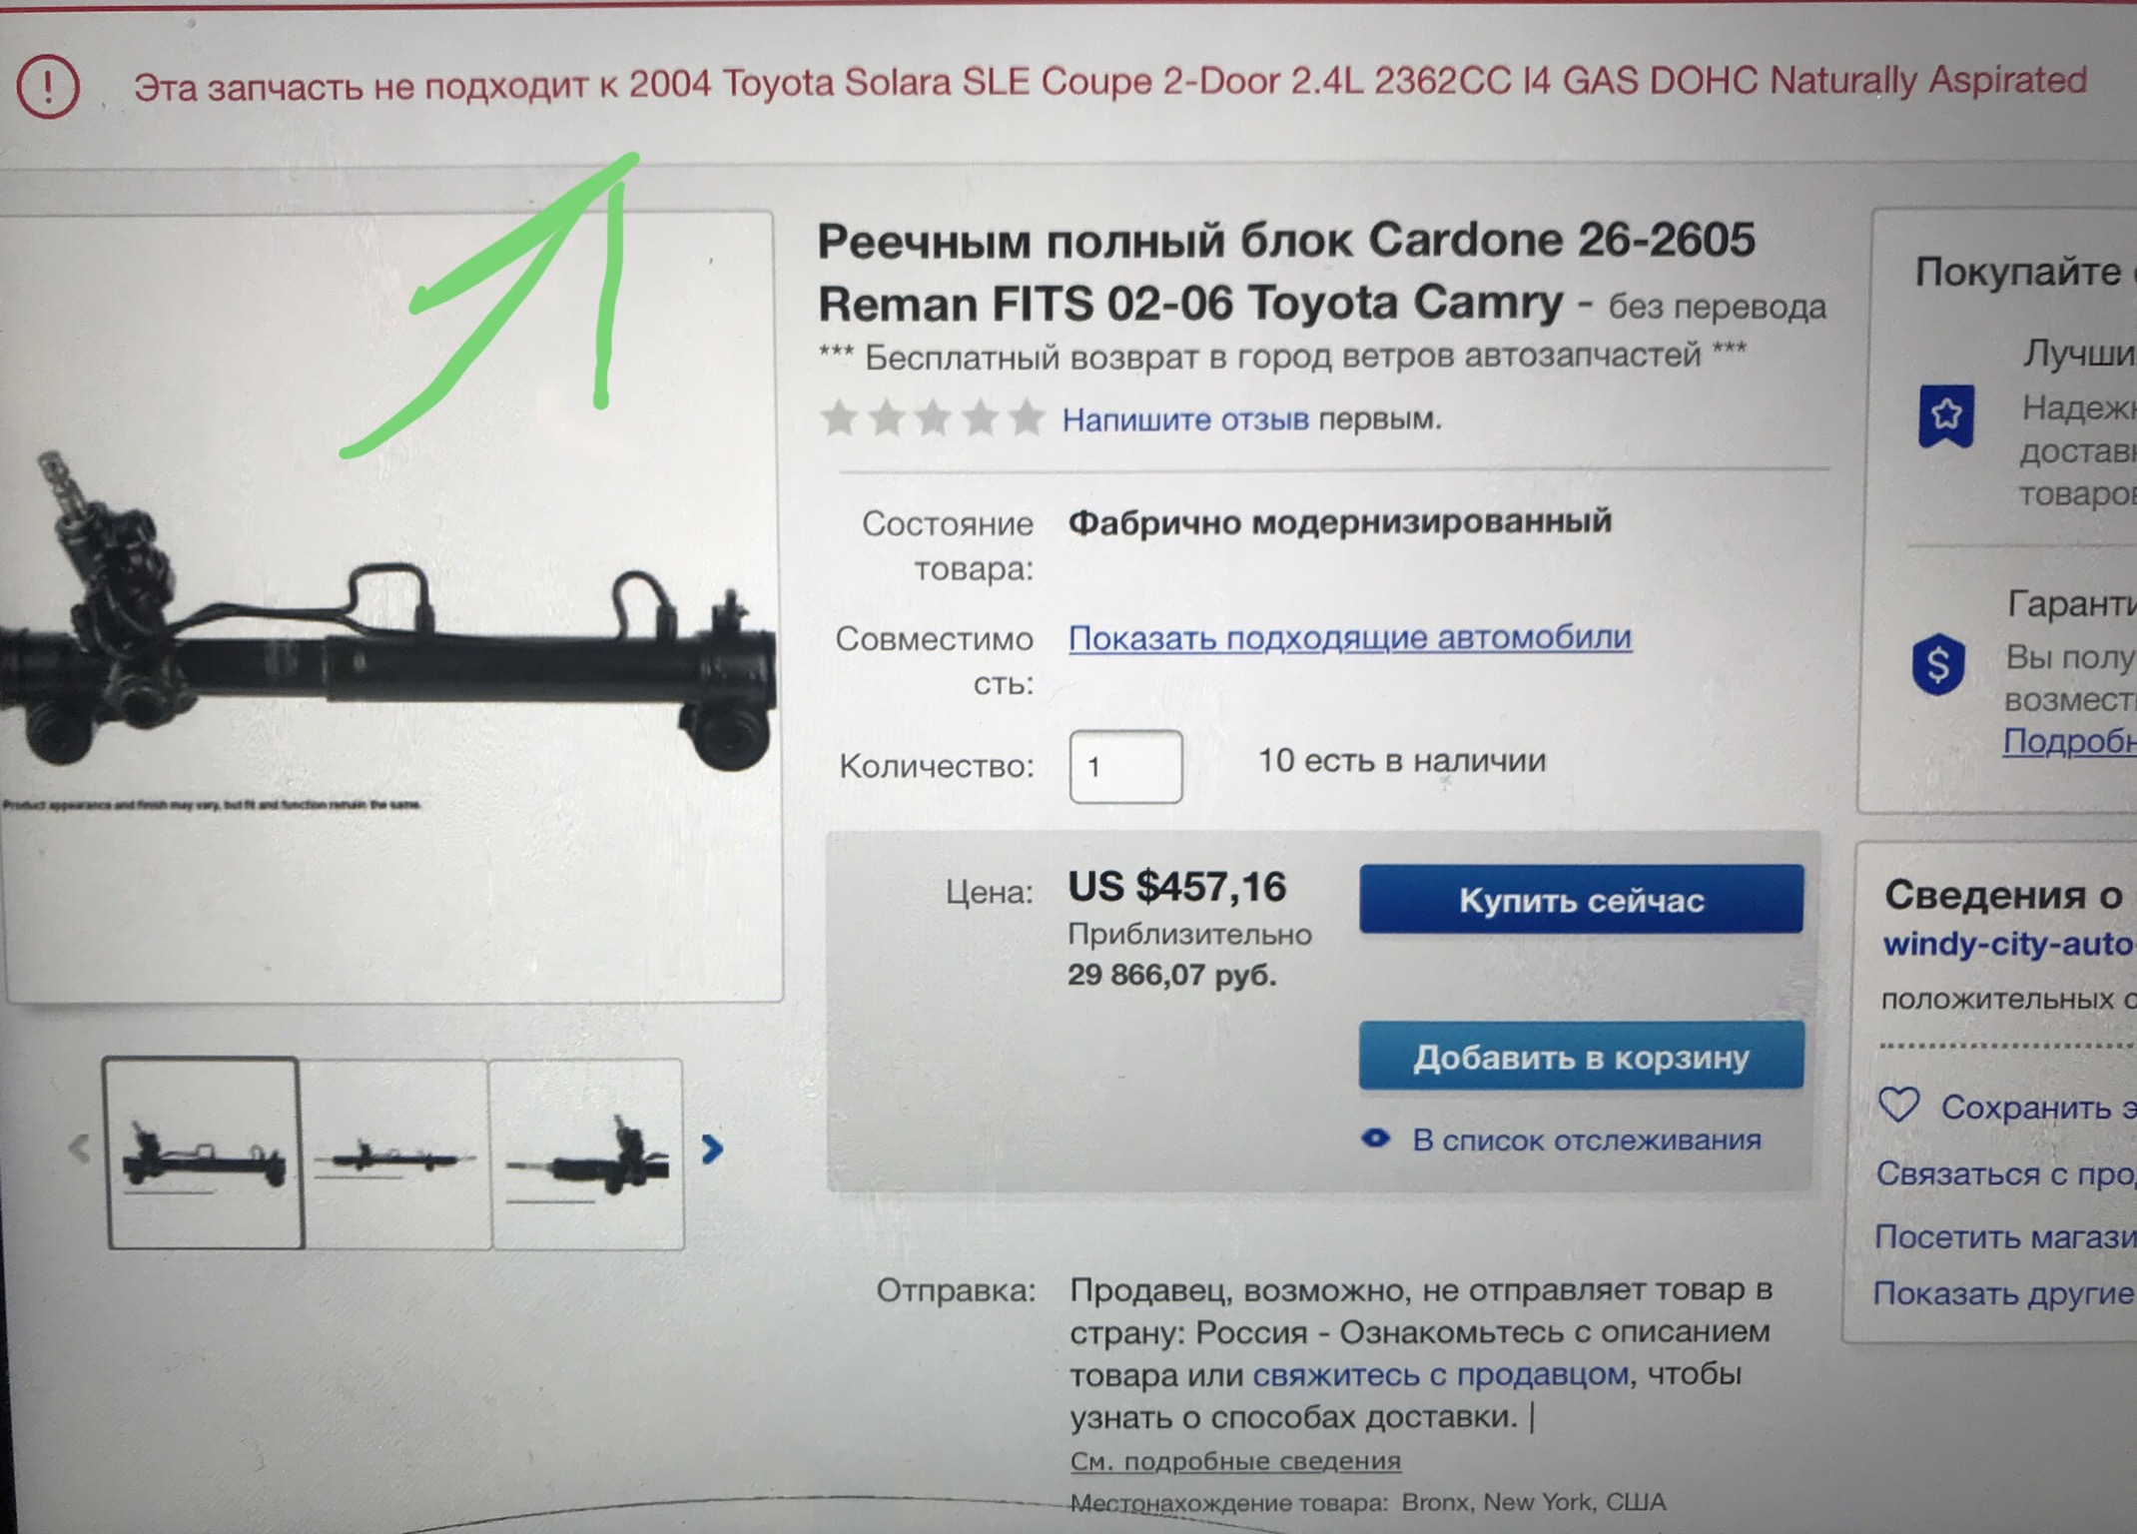Add item via В список отслеживания
The image size is (2137, 1534).
[1586, 1140]
